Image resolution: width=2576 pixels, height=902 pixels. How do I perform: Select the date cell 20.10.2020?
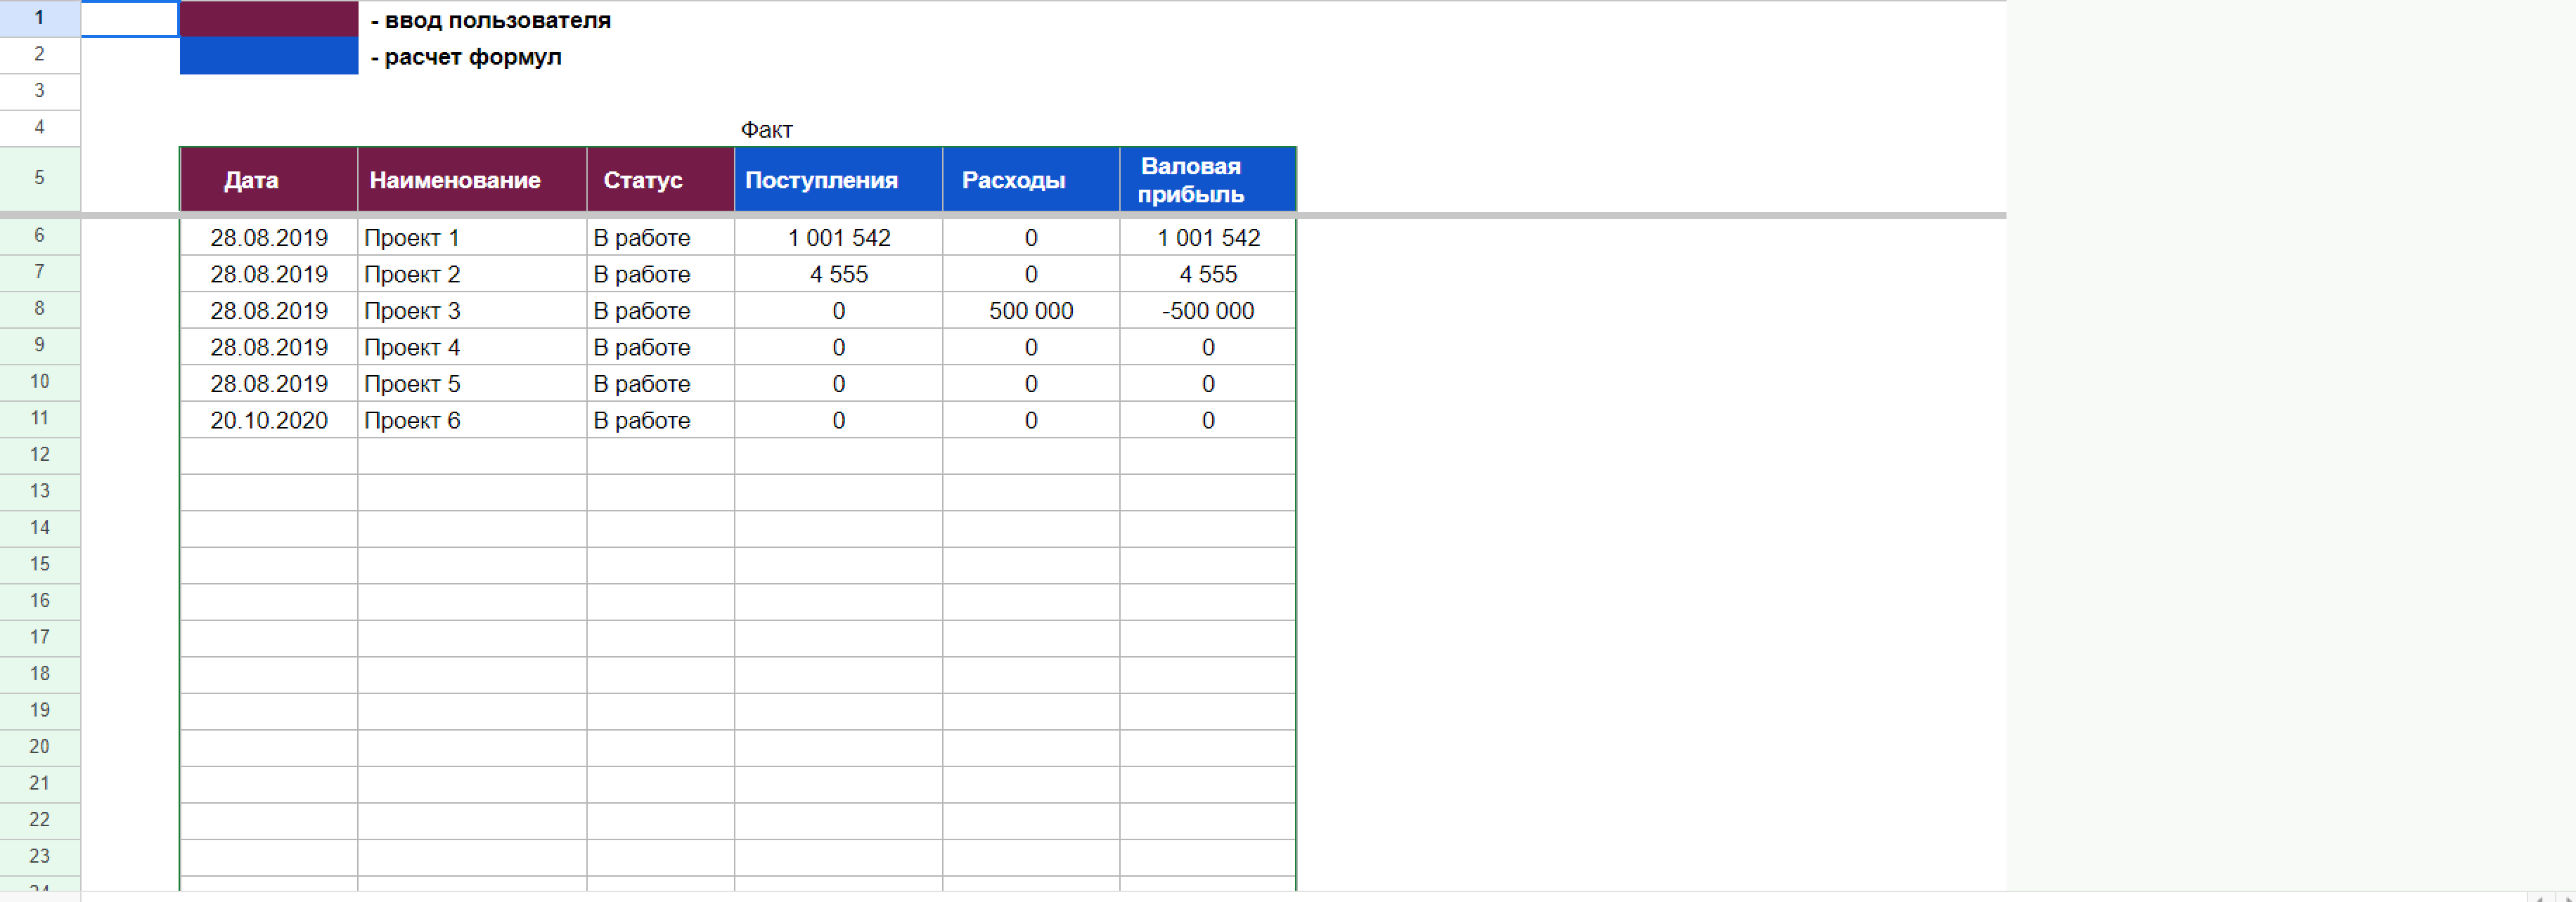click(268, 419)
